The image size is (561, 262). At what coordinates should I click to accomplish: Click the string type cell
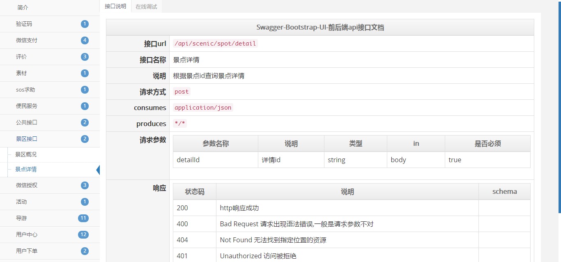pyautogui.click(x=356, y=160)
